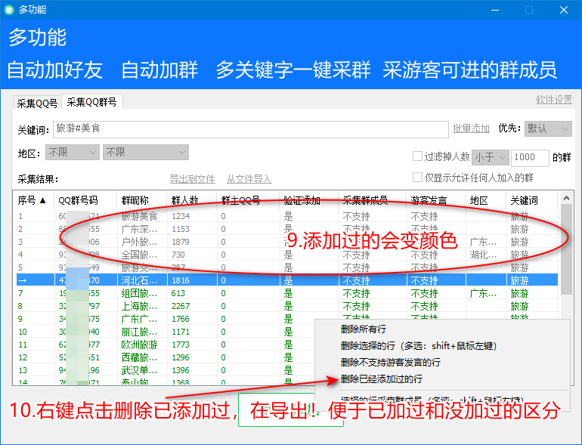
Task: Click 导出到文件 link
Action: tap(192, 179)
